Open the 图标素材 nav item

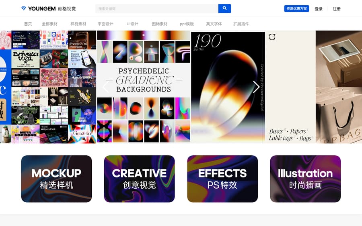click(x=160, y=24)
